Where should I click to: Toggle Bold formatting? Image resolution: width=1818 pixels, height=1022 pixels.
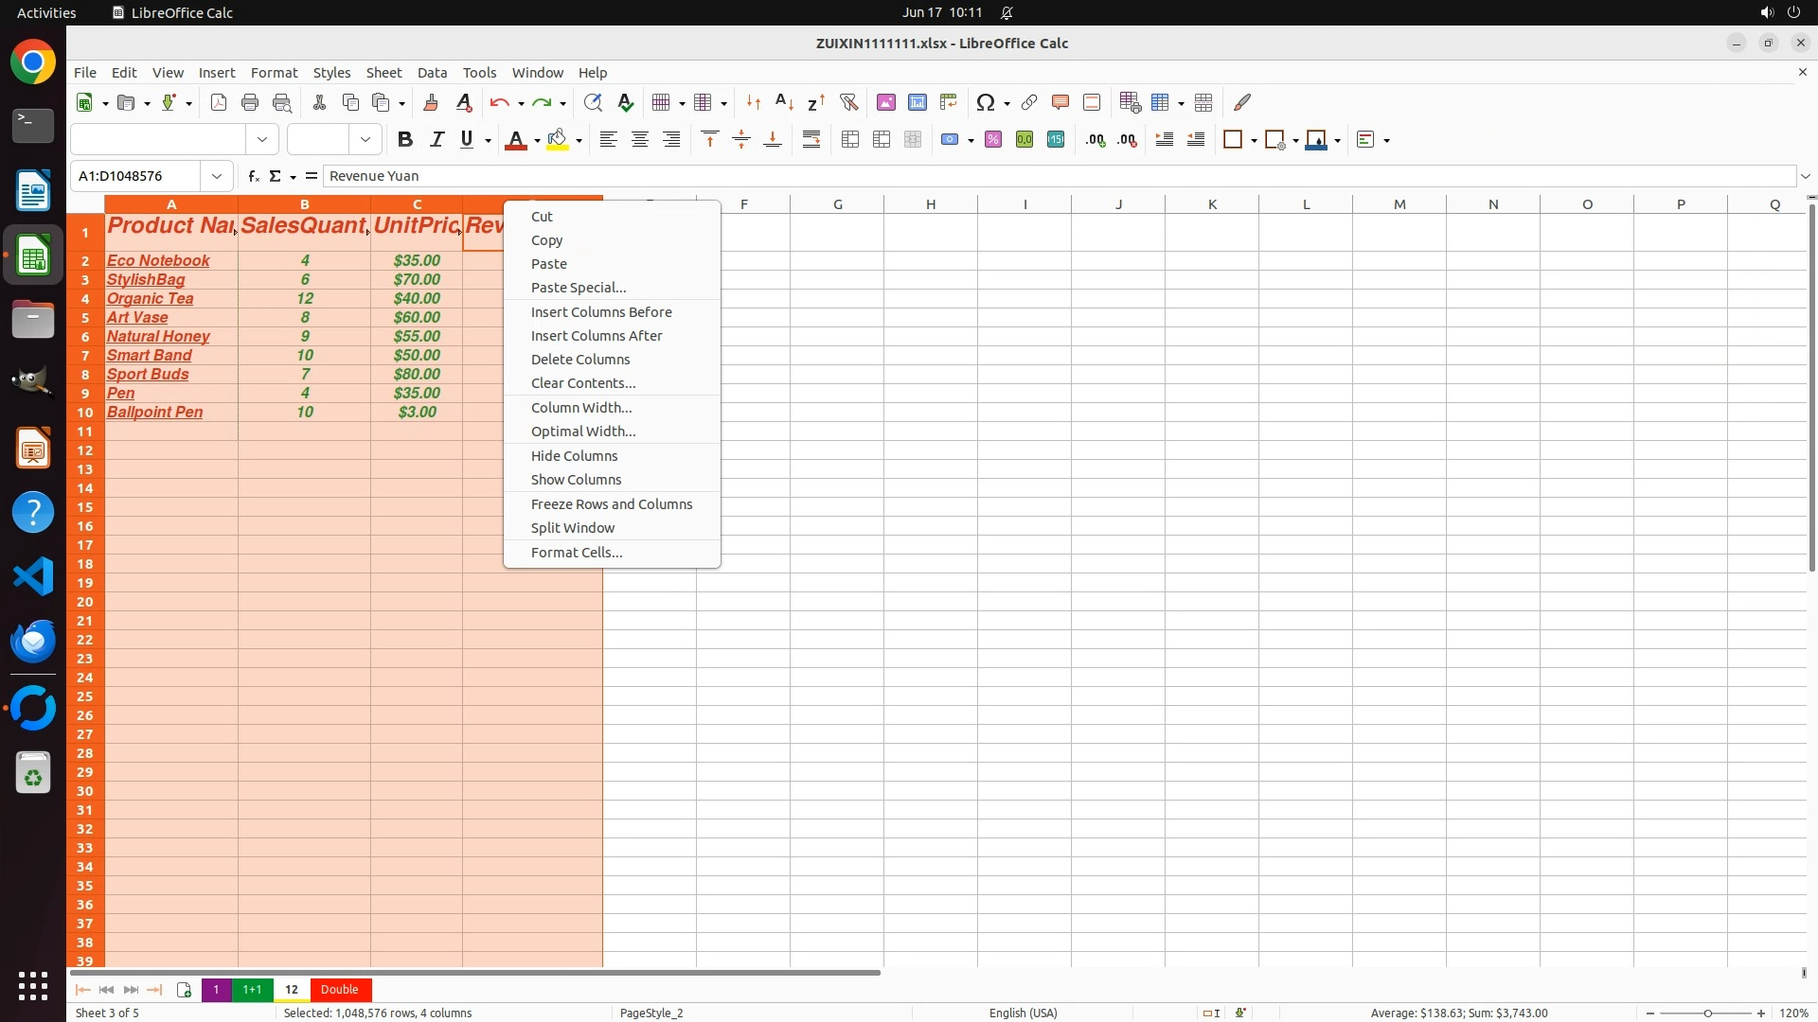pyautogui.click(x=405, y=140)
